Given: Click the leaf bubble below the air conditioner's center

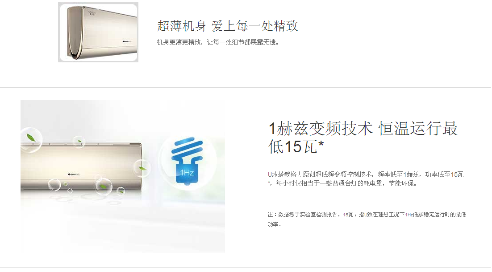Looking at the screenshot, I should tap(103, 187).
